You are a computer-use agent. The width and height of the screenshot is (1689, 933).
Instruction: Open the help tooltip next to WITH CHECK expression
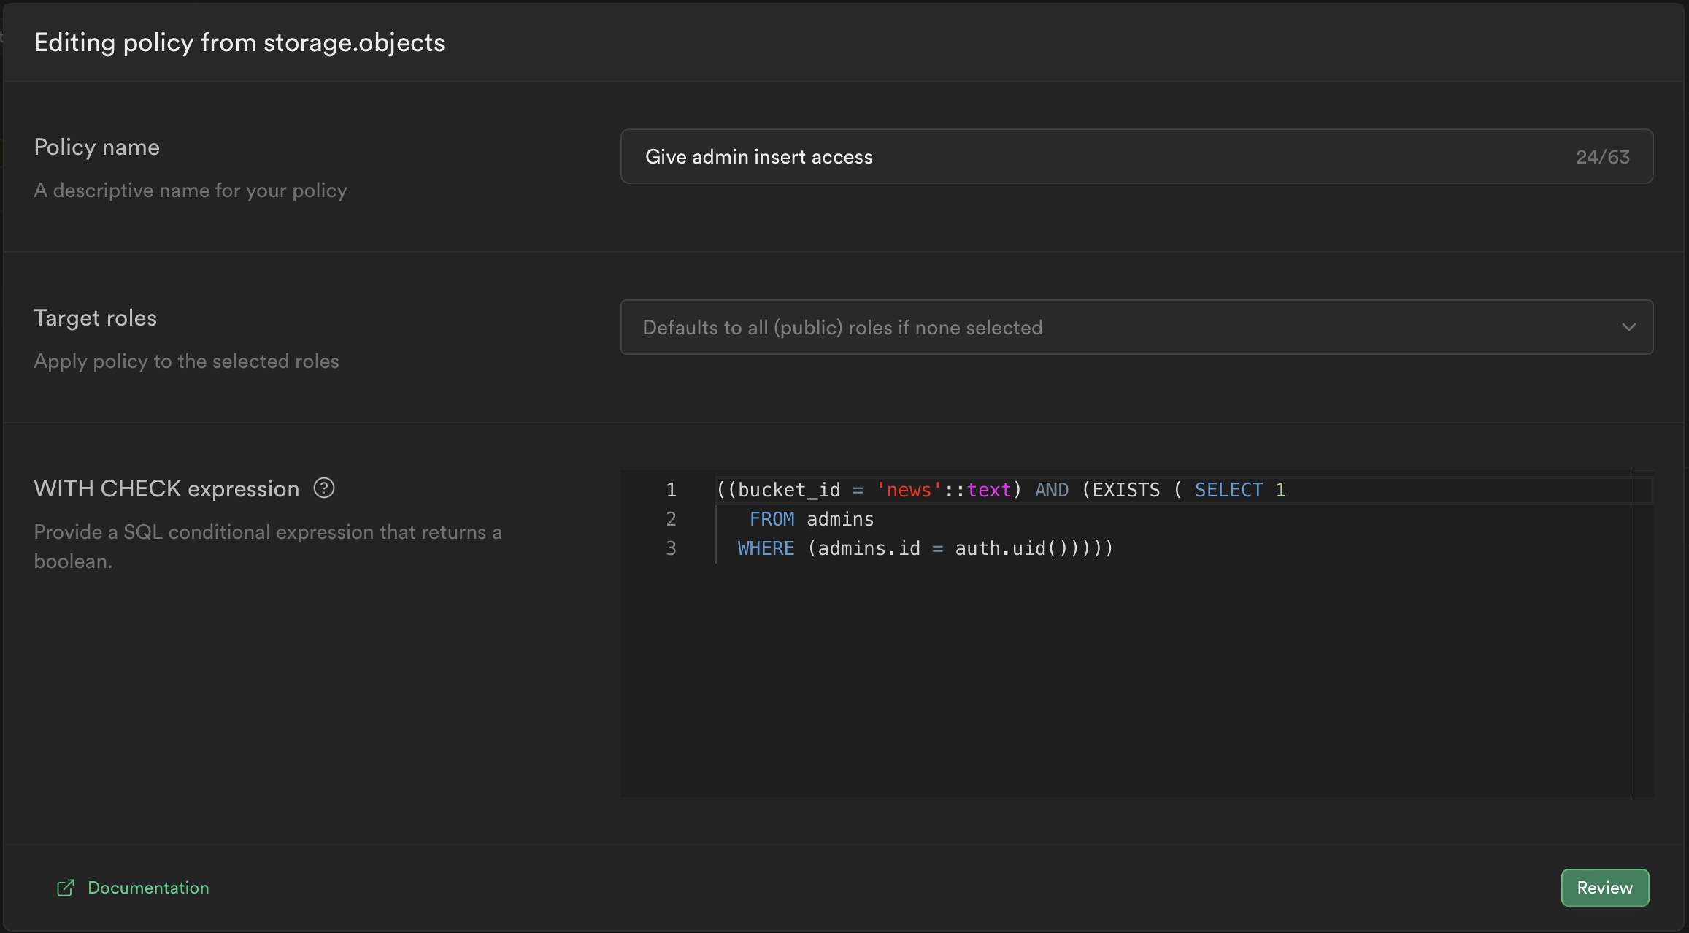(x=323, y=488)
